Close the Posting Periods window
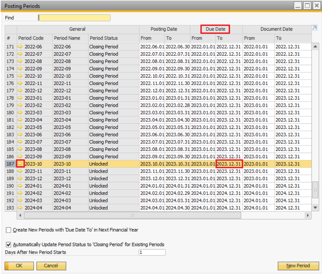Screen dimensions: 322x274 pyautogui.click(x=317, y=6)
